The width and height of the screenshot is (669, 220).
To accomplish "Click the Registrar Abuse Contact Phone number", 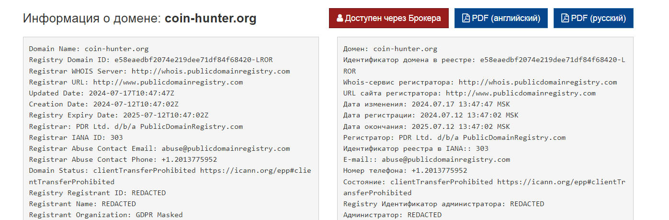I will [188, 159].
